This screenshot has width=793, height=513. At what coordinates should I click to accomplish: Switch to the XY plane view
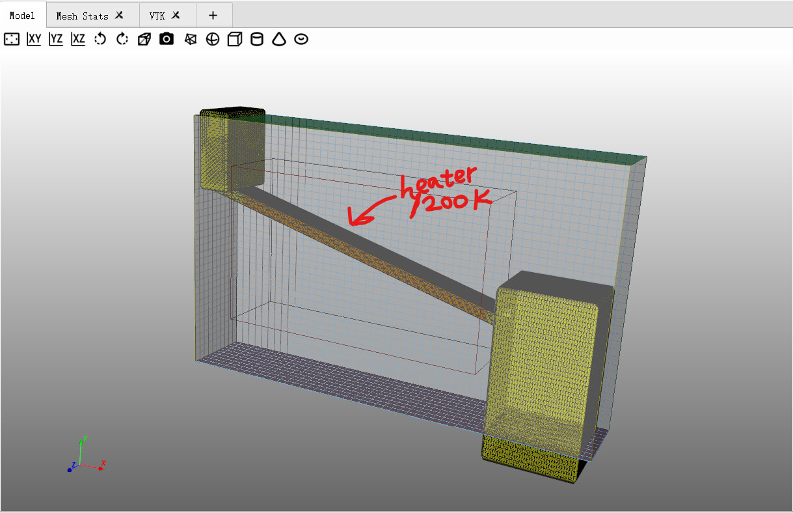click(x=34, y=40)
